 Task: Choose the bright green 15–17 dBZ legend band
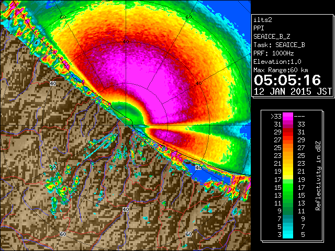click(288, 187)
